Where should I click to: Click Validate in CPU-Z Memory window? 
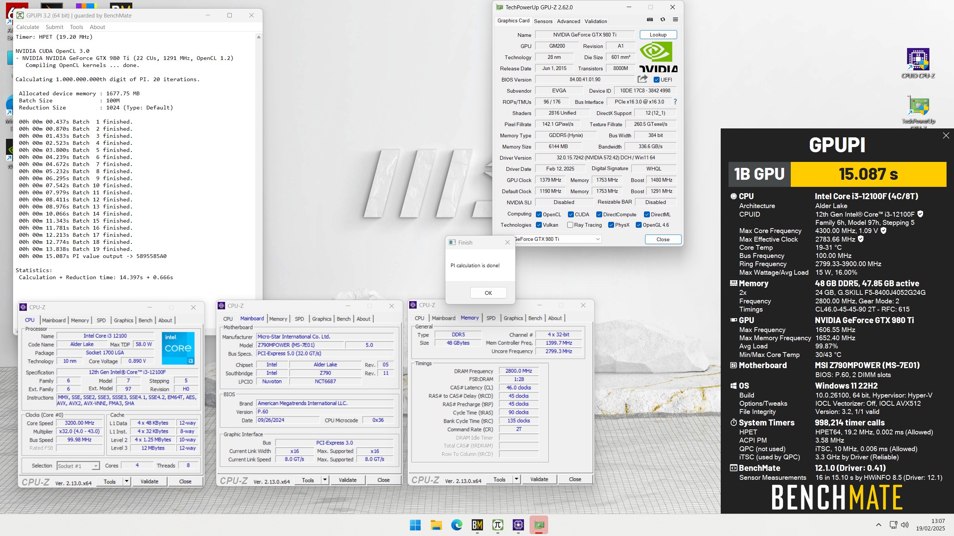point(539,479)
